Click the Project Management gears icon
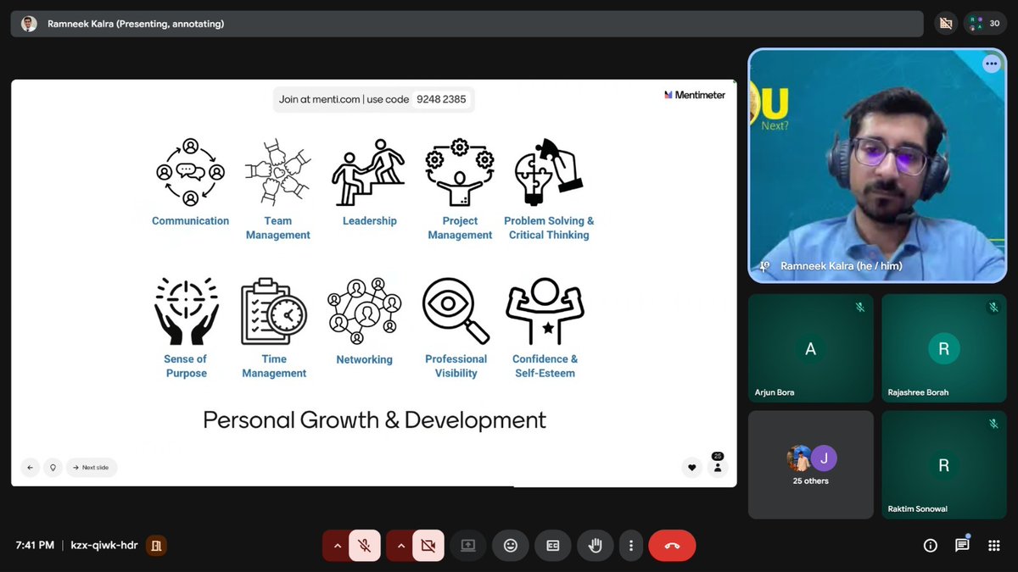The height and width of the screenshot is (572, 1018). (x=460, y=172)
